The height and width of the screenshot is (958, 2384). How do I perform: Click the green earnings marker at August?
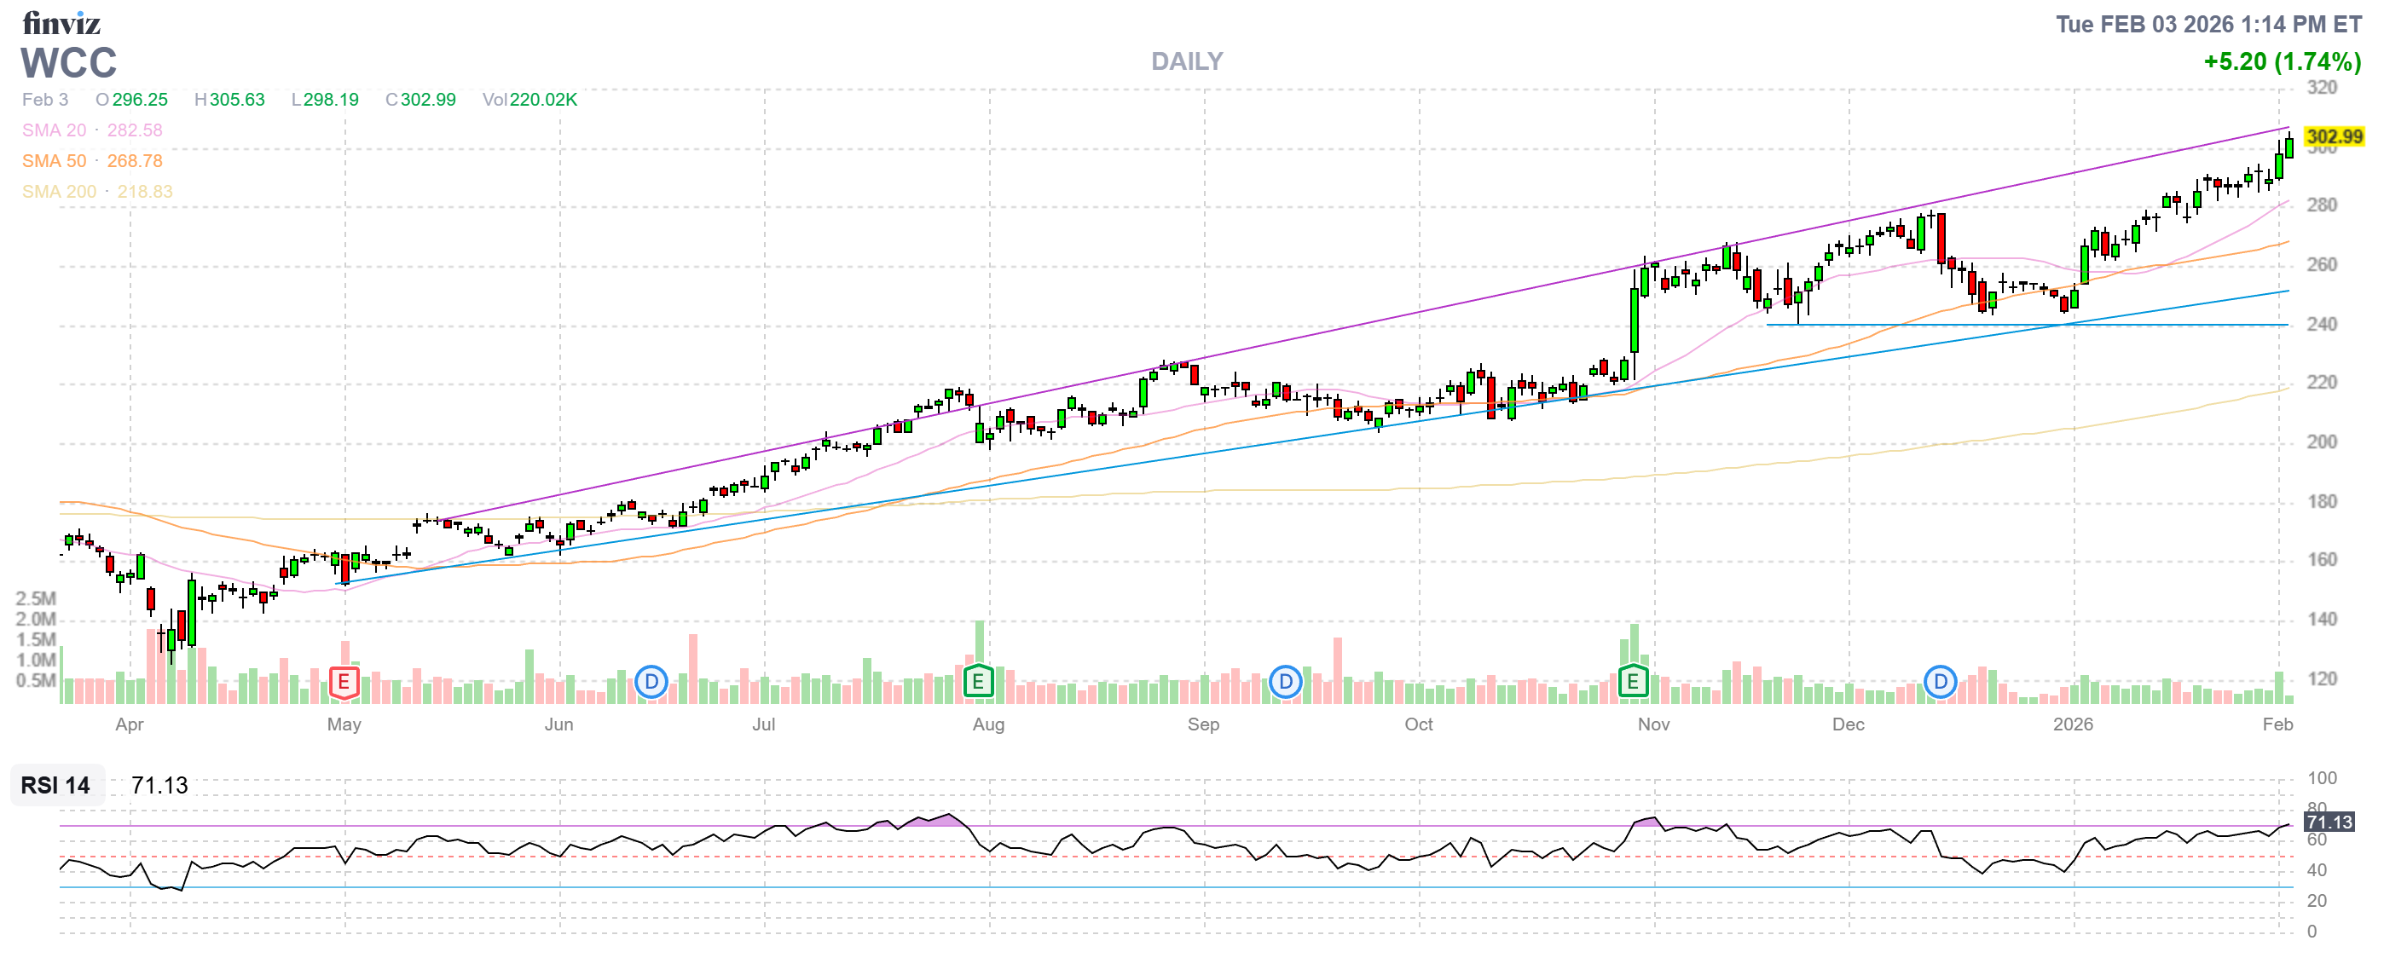(x=978, y=683)
